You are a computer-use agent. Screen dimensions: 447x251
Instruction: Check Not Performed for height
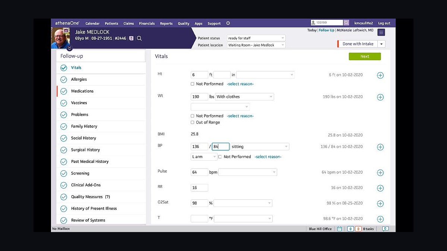coord(193,84)
